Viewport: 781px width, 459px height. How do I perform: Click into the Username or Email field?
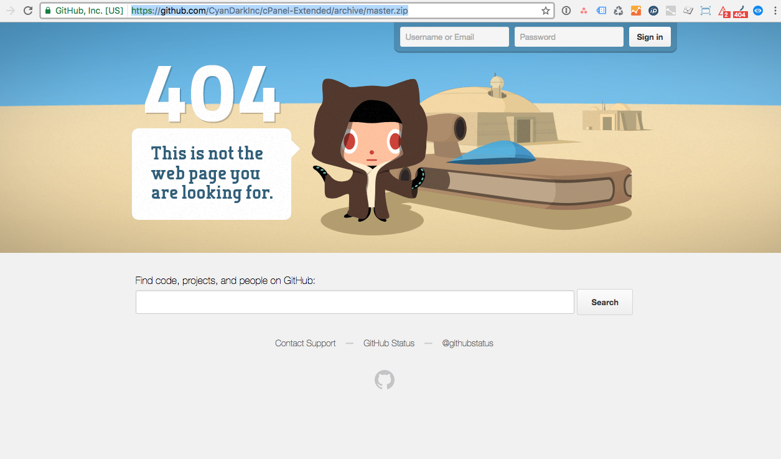[454, 37]
